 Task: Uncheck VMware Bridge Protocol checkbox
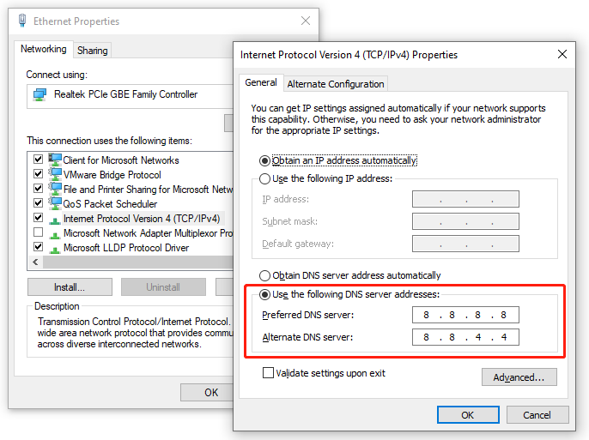[x=38, y=173]
